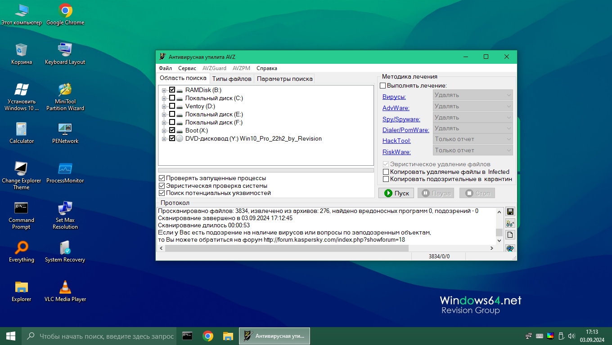Viewport: 612px width, 345px height.
Task: Expand the RAMDisk (B:) tree node
Action: point(164,90)
